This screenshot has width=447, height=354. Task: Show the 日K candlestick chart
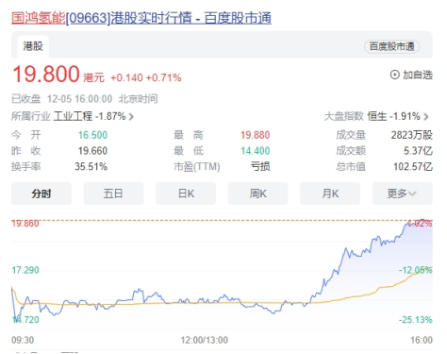186,194
